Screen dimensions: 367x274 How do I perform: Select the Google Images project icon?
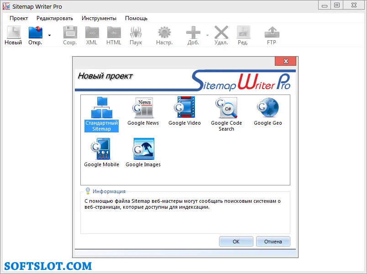click(143, 149)
